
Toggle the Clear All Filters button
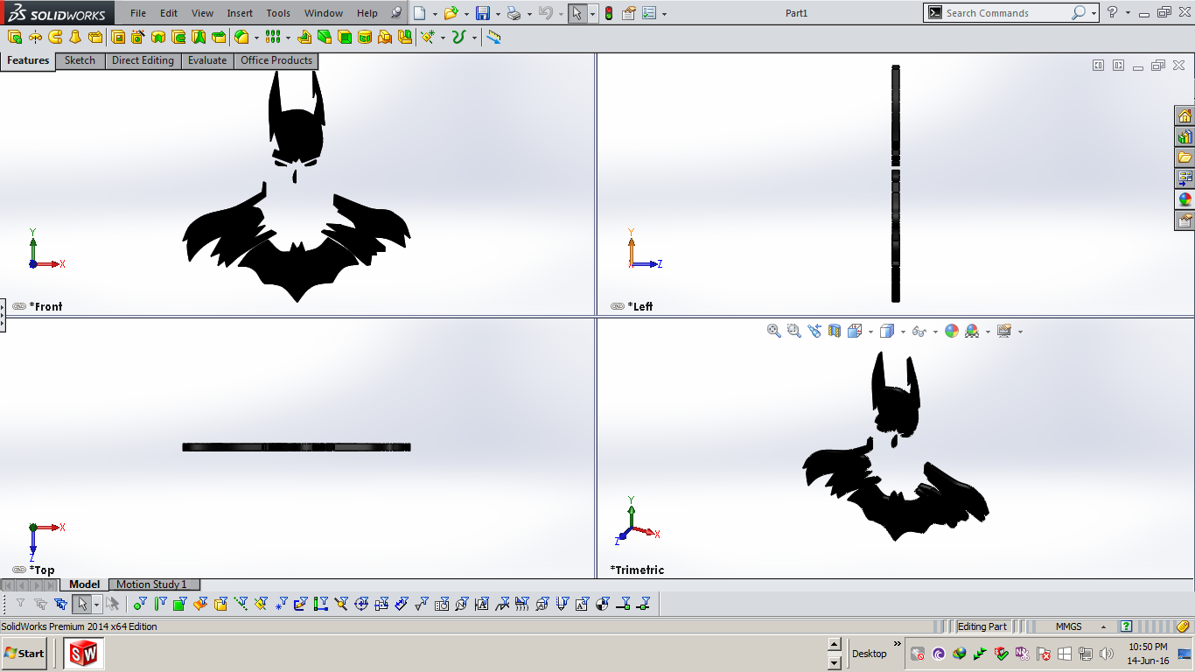[40, 604]
